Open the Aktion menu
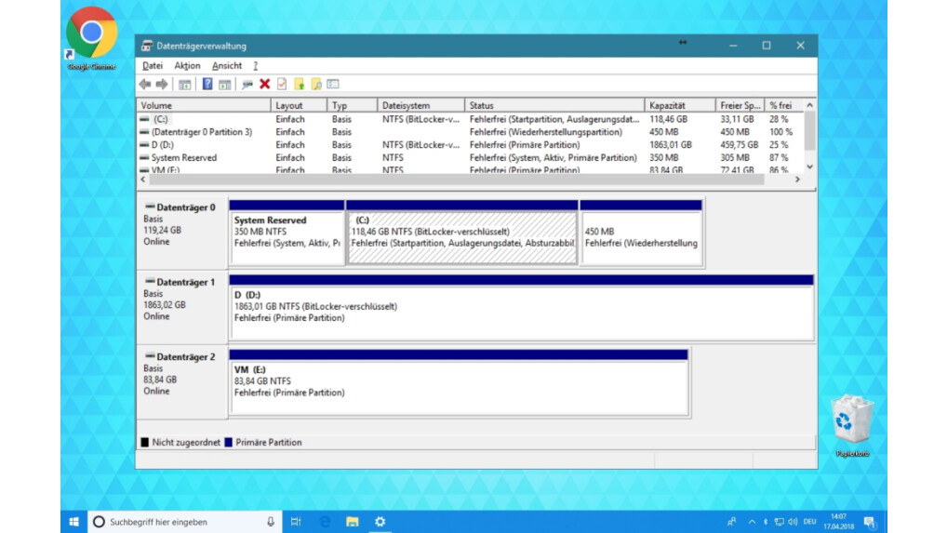The height and width of the screenshot is (533, 947). (x=187, y=66)
